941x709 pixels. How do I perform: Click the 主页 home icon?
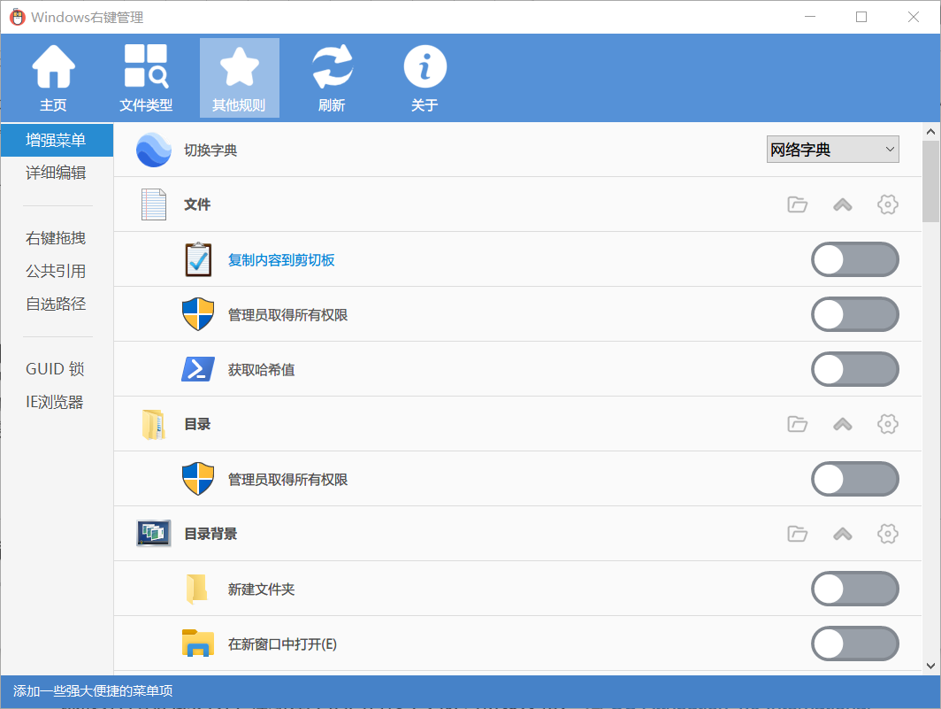pyautogui.click(x=53, y=78)
